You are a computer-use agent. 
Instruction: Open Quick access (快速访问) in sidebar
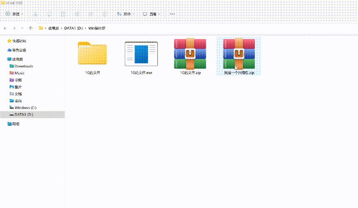pos(17,41)
